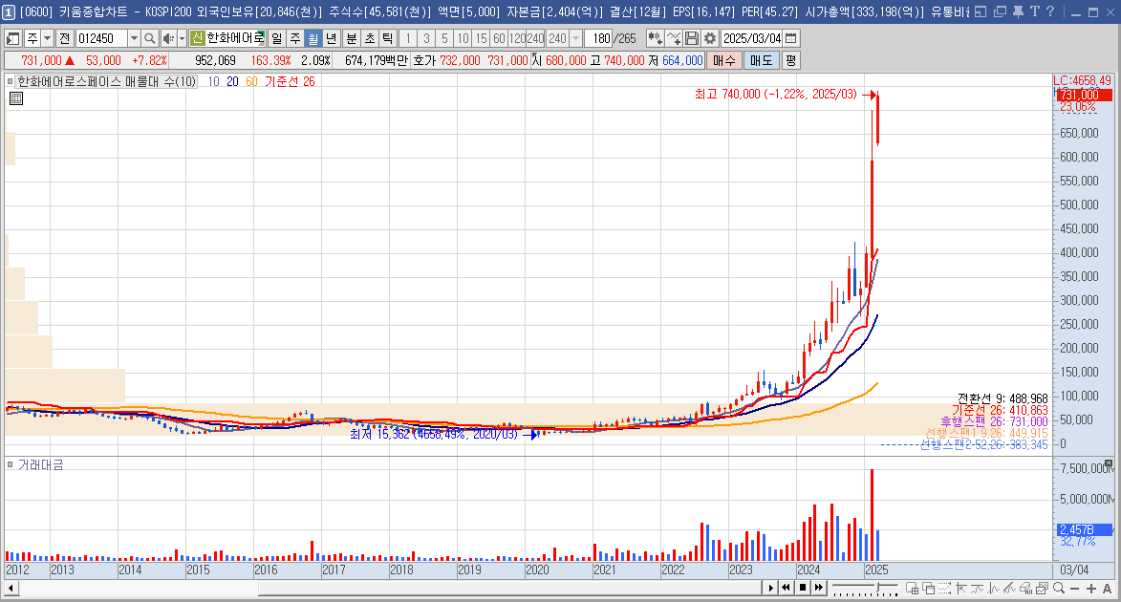1121x602 pixels.
Task: Click the dock window icon in the title bar
Action: (981, 11)
